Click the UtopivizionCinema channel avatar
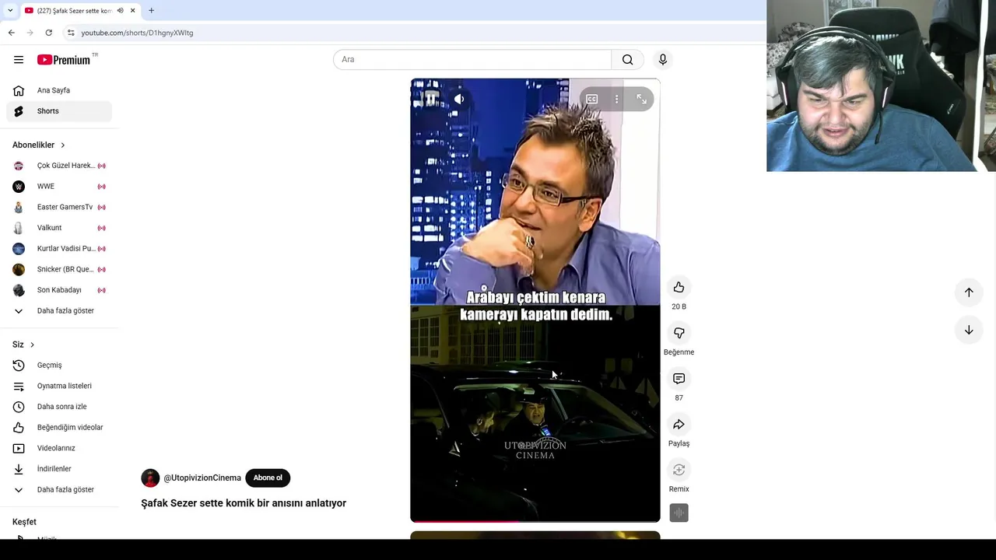The height and width of the screenshot is (560, 996). tap(150, 478)
